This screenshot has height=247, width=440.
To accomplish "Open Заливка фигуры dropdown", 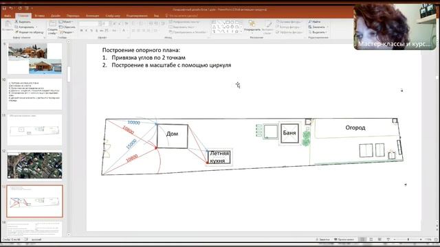I will click(289, 21).
